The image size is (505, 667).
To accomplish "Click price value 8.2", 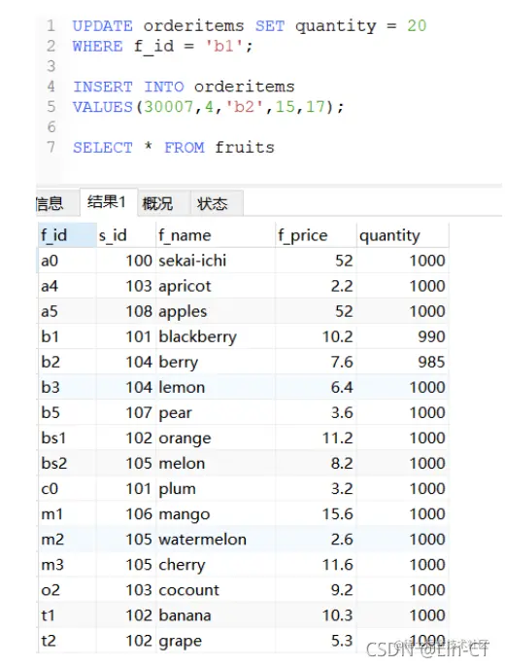I will click(316, 463).
